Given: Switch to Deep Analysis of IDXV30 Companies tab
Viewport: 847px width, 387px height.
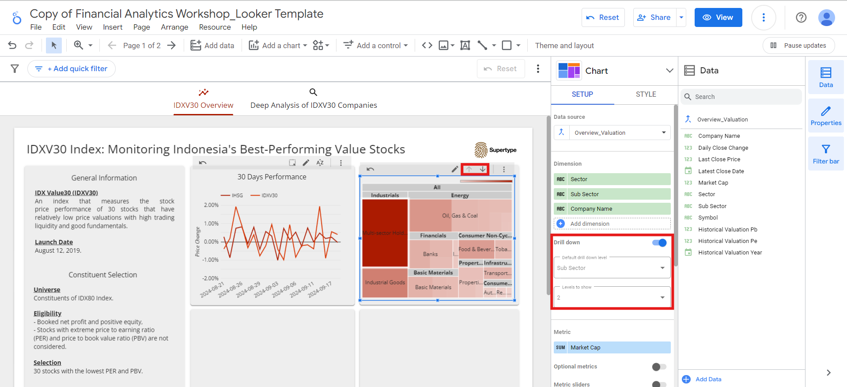Looking at the screenshot, I should pos(314,99).
